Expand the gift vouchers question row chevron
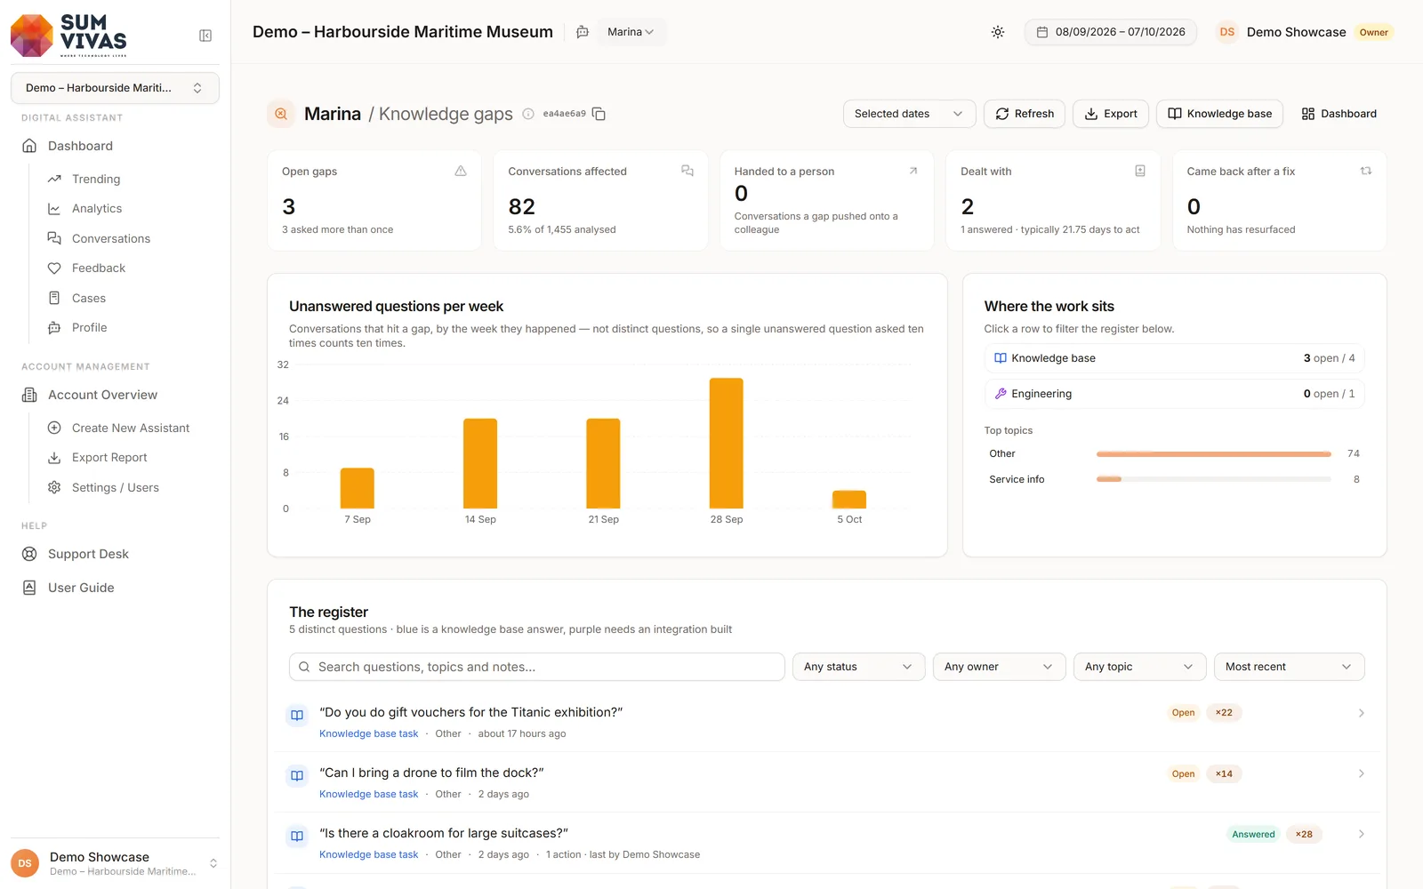Viewport: 1423px width, 889px height. pos(1361,713)
